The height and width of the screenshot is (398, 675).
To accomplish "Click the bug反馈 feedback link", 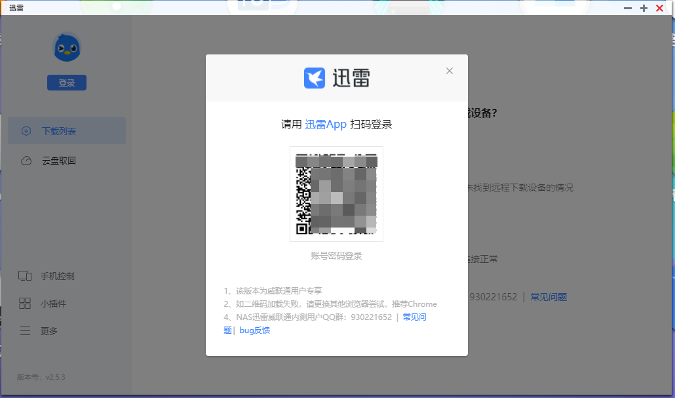I will (254, 330).
